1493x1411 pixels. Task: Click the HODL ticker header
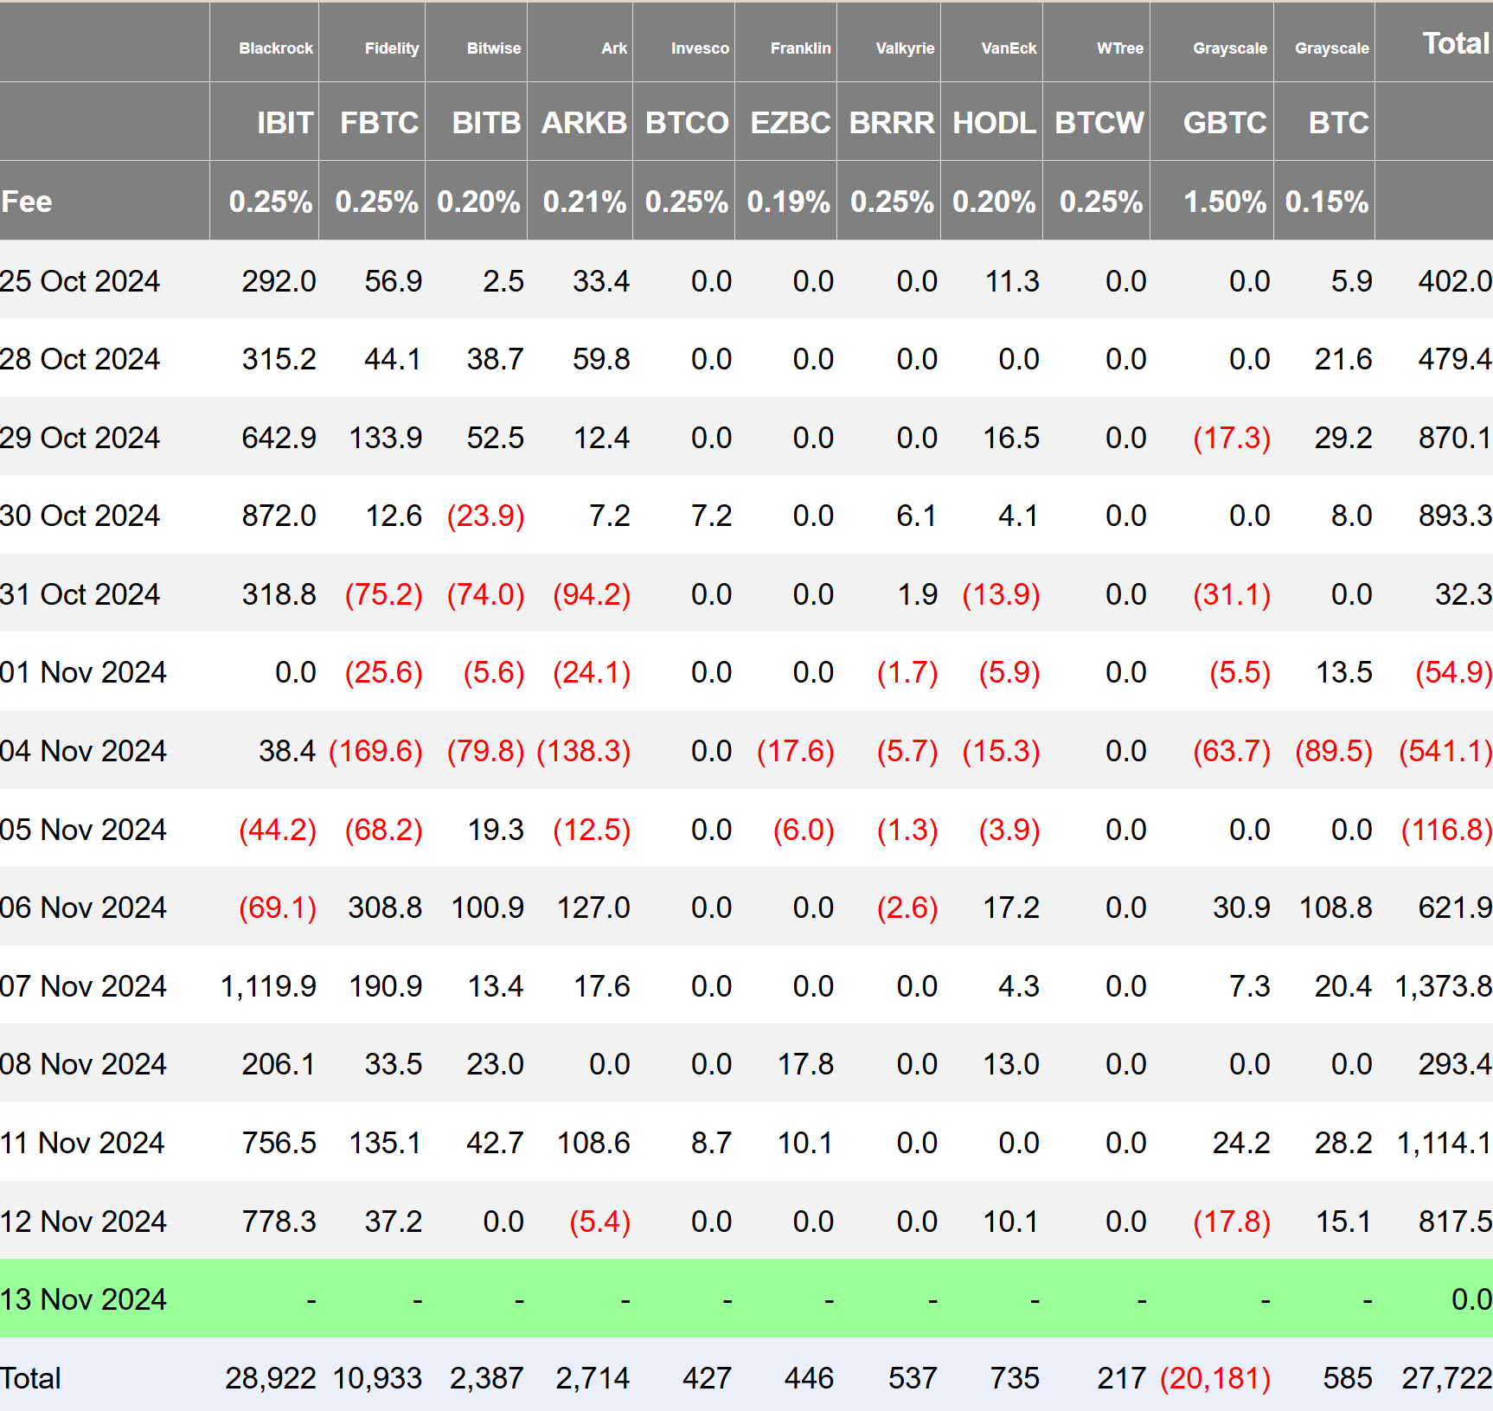point(994,123)
